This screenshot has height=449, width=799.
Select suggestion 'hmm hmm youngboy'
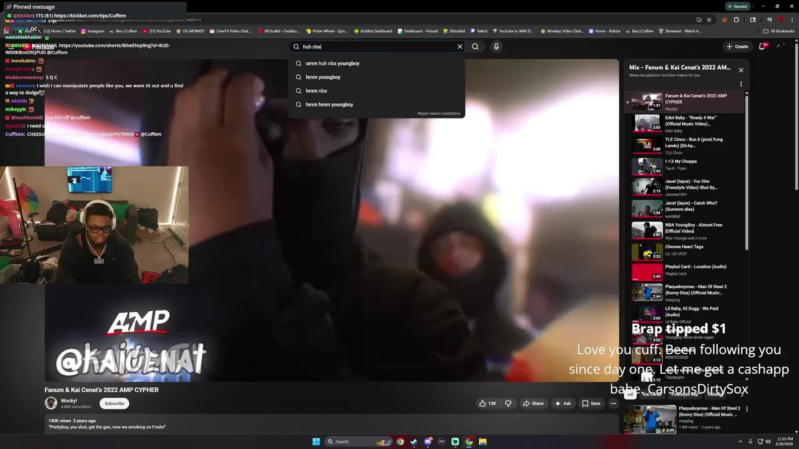click(377, 104)
